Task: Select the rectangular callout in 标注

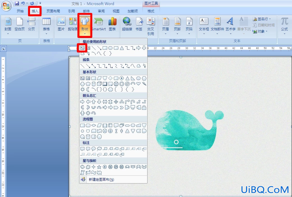Action: [82, 149]
